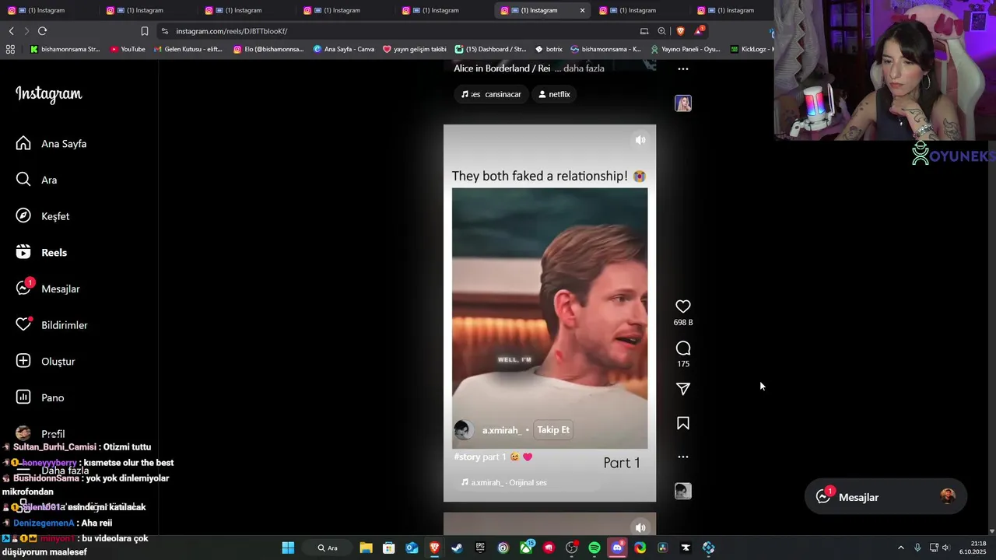Launch Steam from the taskbar

(x=457, y=548)
